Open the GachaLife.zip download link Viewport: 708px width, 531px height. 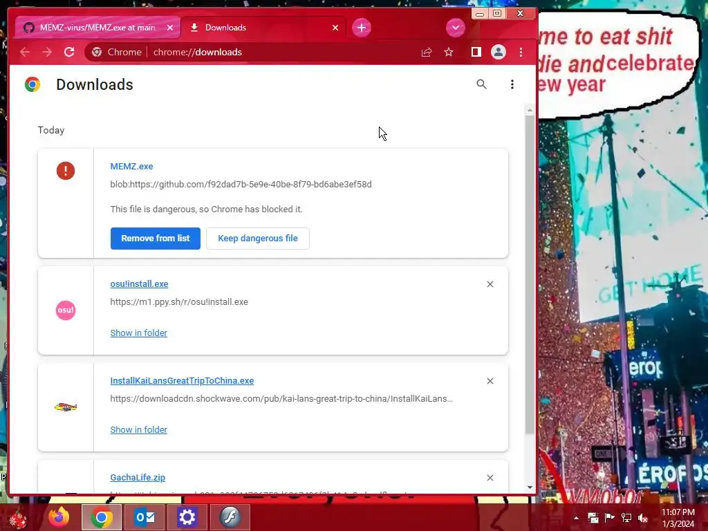(138, 477)
